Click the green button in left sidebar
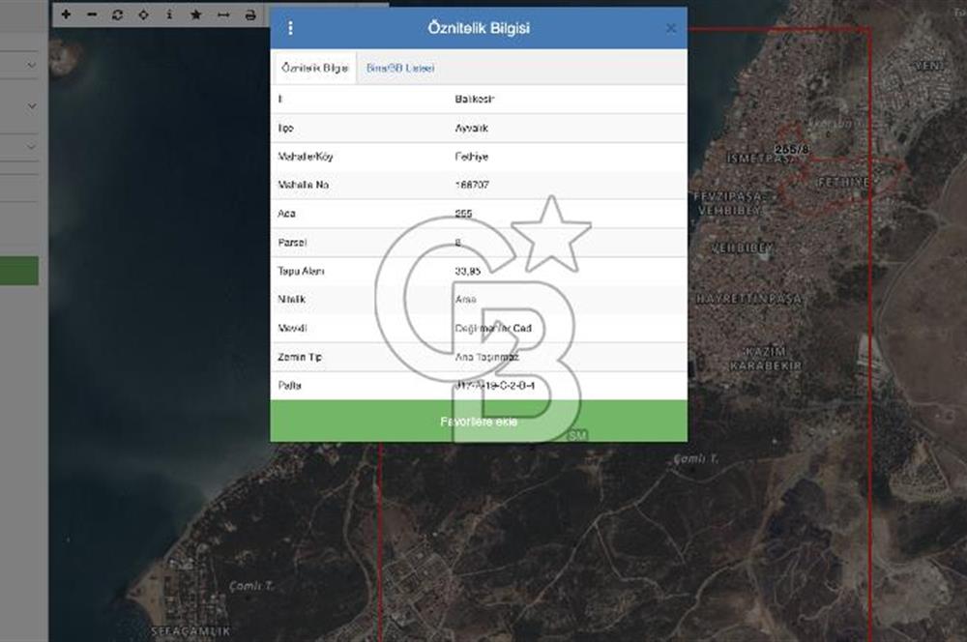The width and height of the screenshot is (967, 642). [19, 271]
